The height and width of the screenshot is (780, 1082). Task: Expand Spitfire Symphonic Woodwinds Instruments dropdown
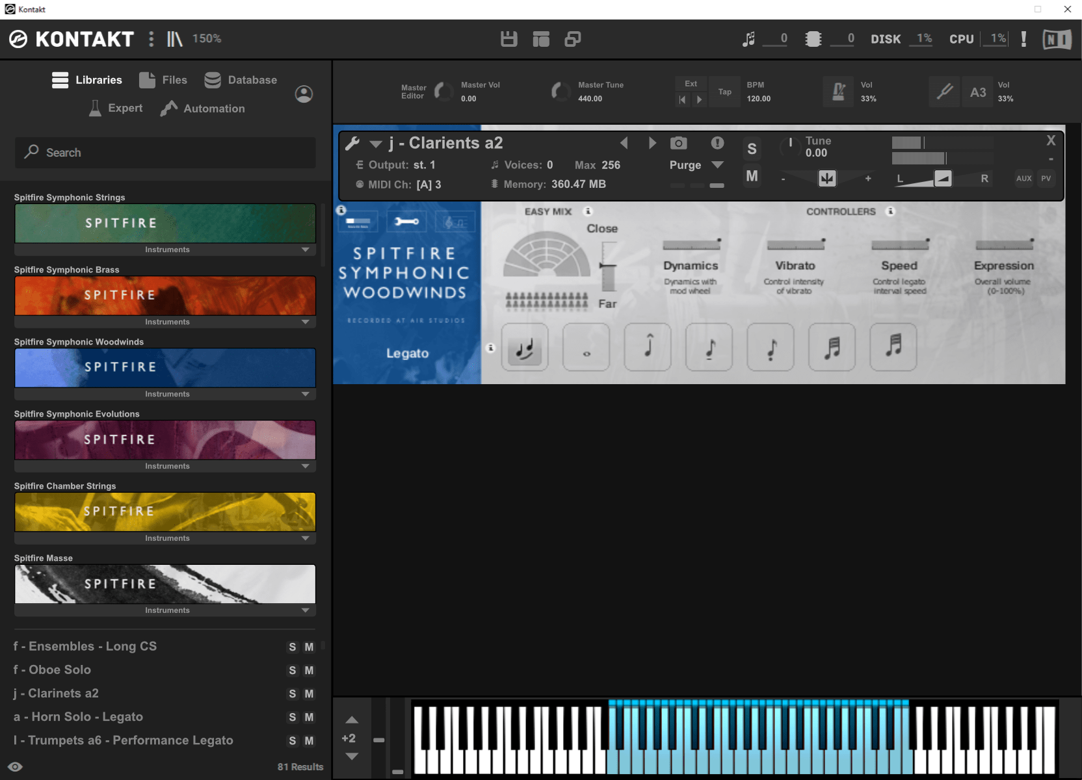click(305, 394)
